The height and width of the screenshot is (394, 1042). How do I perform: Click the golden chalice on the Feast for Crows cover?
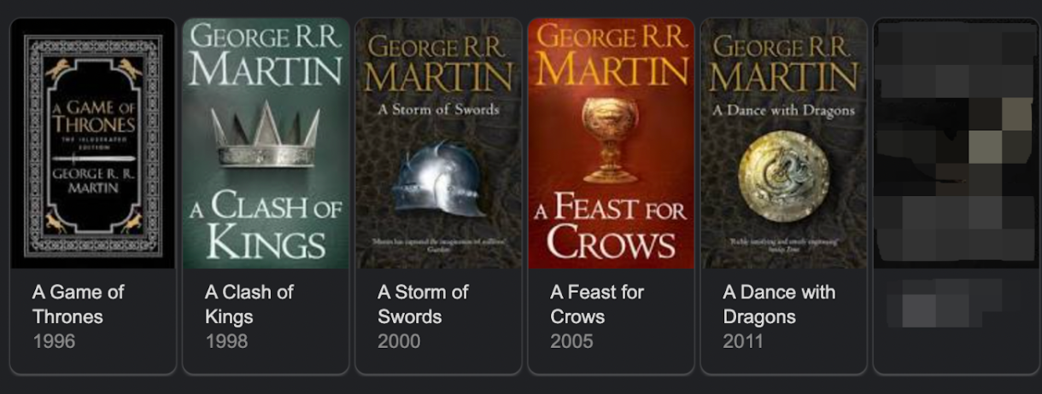tap(610, 138)
